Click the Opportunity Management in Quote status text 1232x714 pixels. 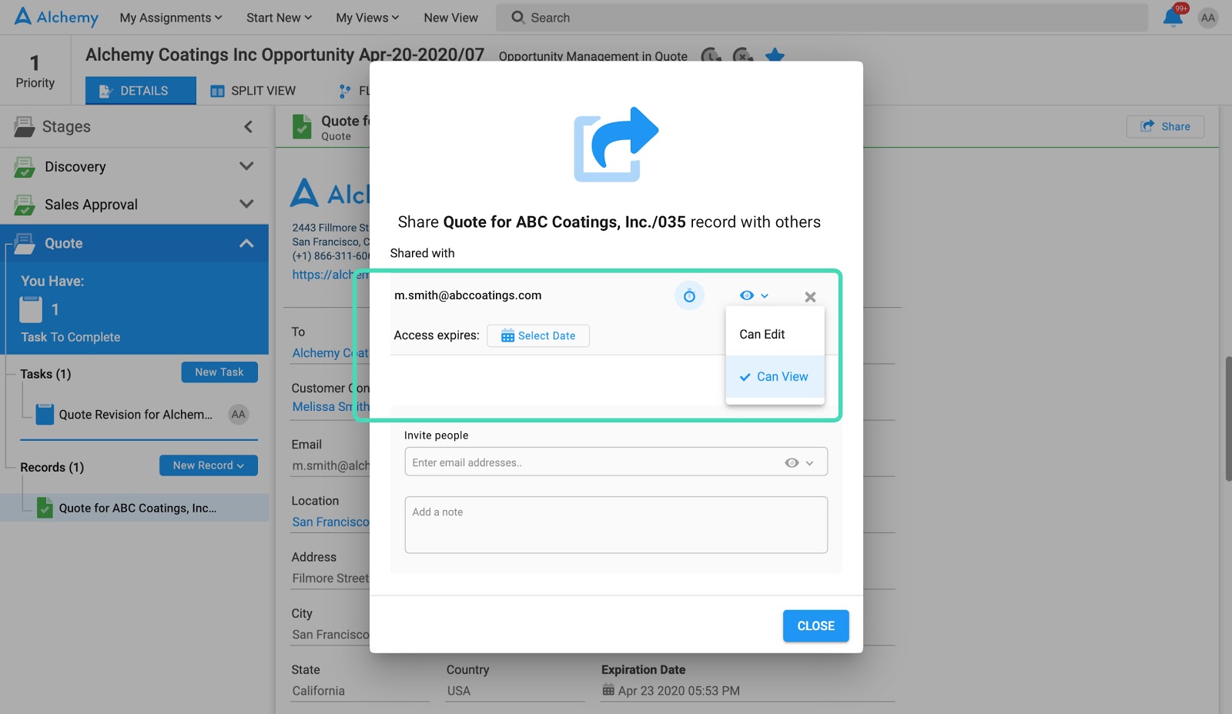593,56
